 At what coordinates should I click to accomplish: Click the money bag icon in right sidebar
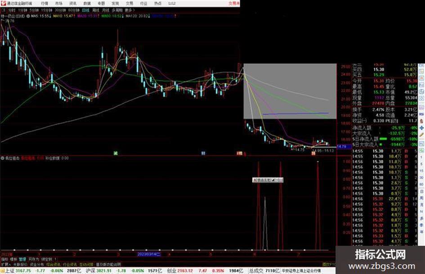[x=421, y=121]
